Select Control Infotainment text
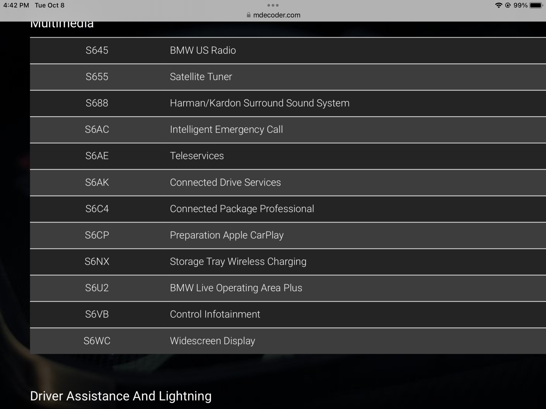Viewport: 546px width, 409px height. point(215,314)
